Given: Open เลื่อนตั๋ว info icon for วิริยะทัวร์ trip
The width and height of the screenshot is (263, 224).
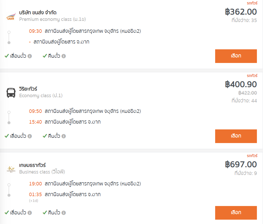Looking at the screenshot, I should tap(30, 136).
